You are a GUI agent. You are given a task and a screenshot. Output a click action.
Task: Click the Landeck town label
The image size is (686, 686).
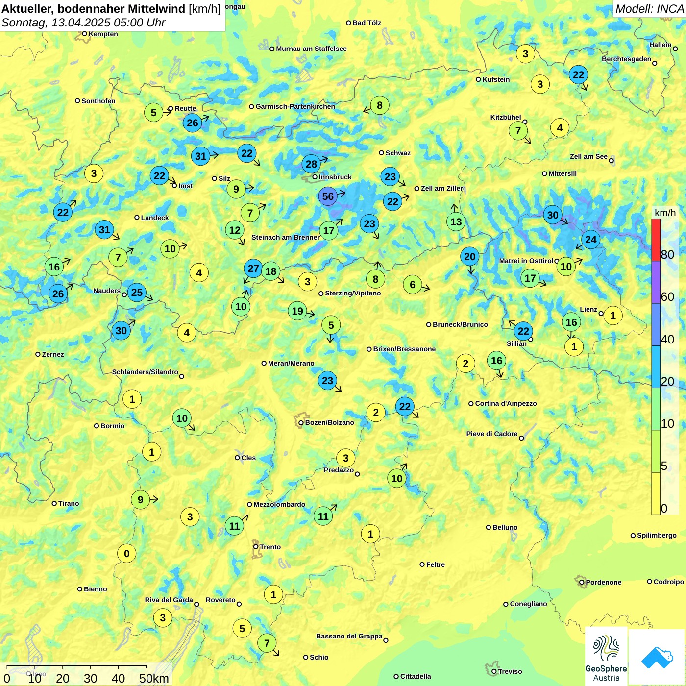click(x=155, y=218)
